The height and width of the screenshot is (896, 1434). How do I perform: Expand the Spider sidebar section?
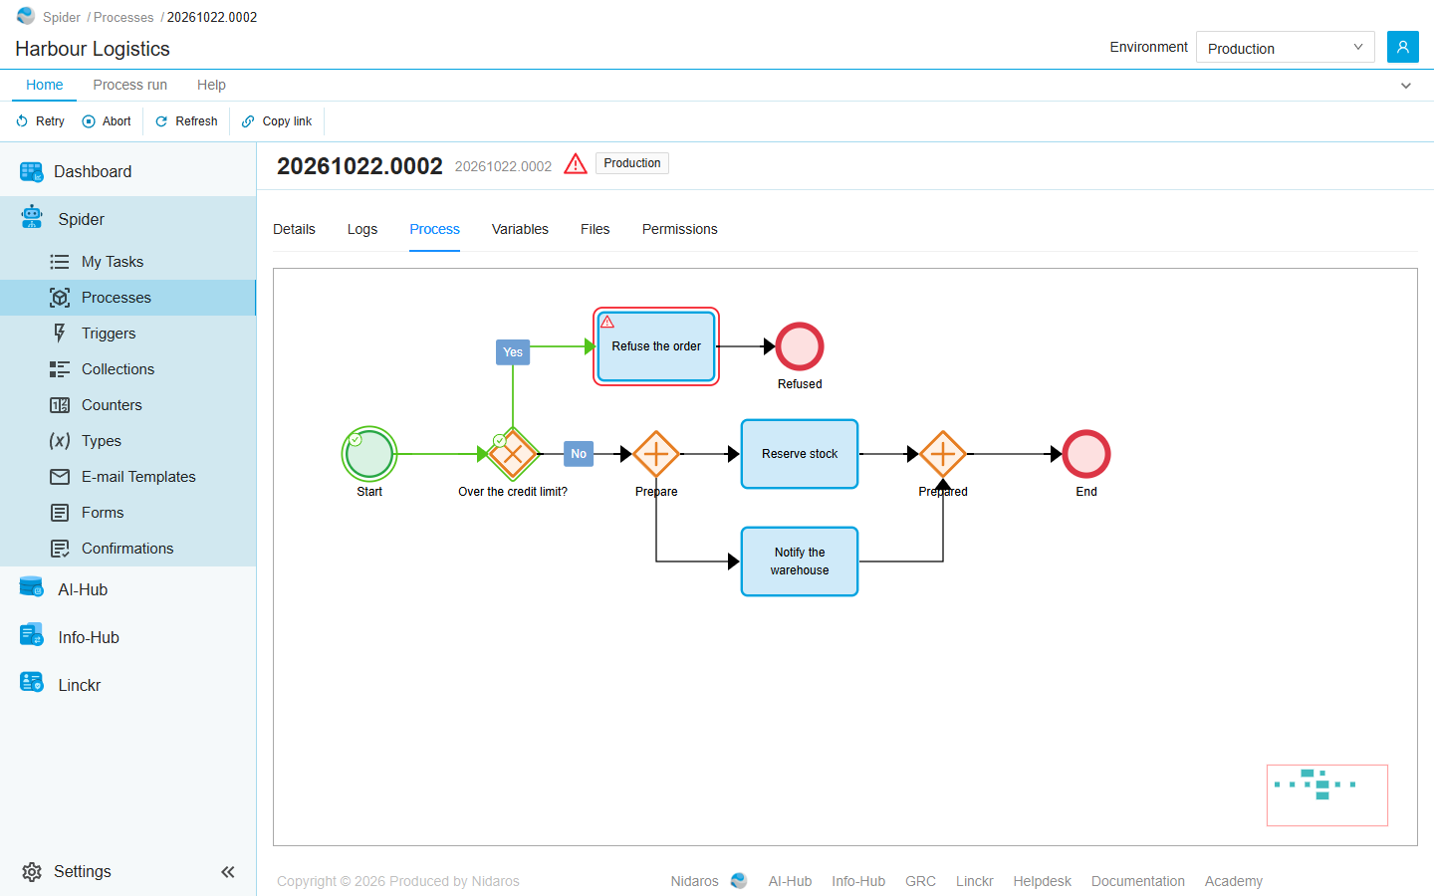(127, 219)
